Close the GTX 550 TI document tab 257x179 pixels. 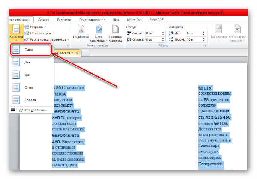pyautogui.click(x=77, y=53)
